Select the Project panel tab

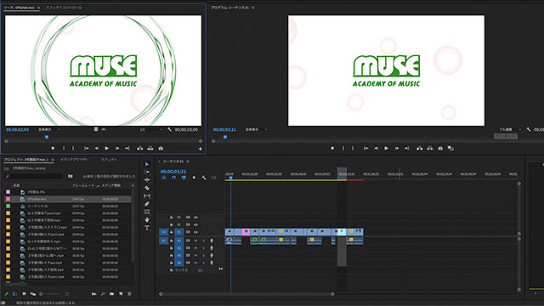click(26, 160)
